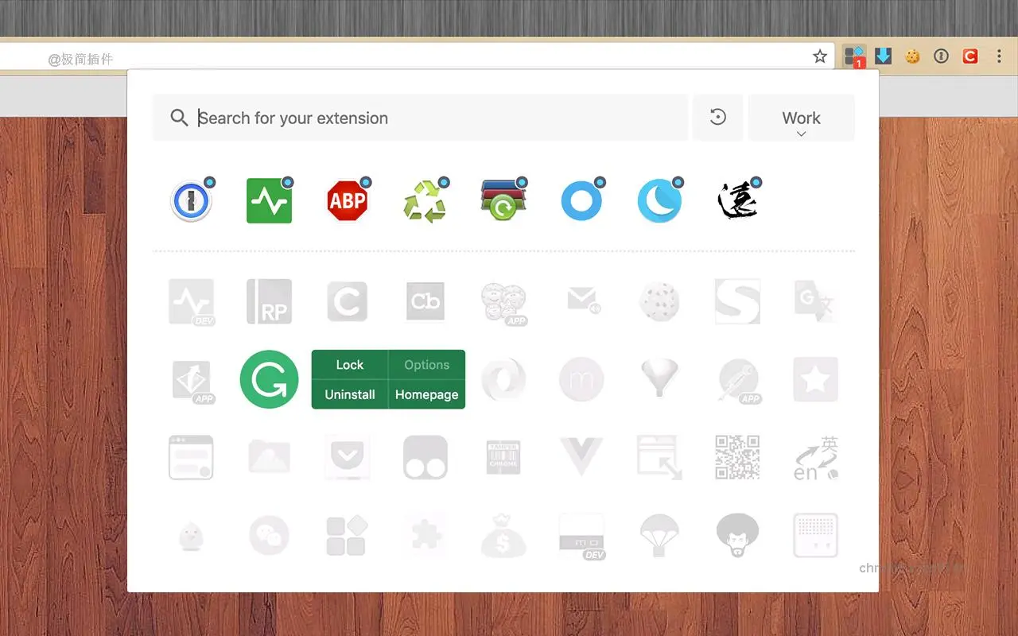The height and width of the screenshot is (636, 1018).
Task: Click the green pulse monitor extension icon
Action: [269, 200]
